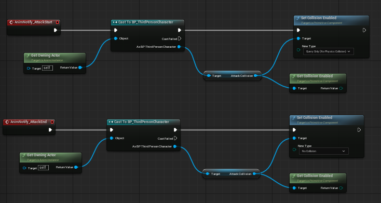Click the AnimNotify_AttackStart event node icon
The width and height of the screenshot is (381, 203).
pos(11,22)
